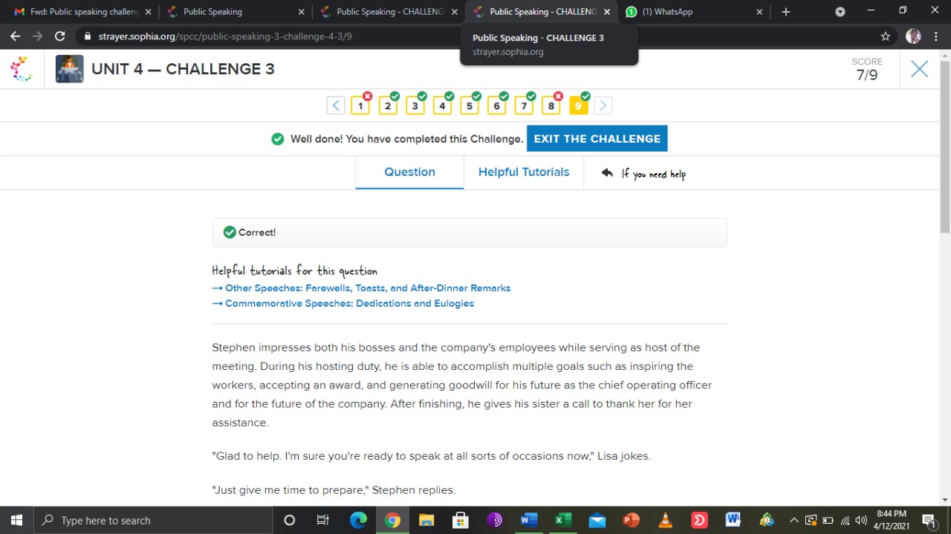Jump to question 1
The image size is (951, 534).
click(x=360, y=106)
